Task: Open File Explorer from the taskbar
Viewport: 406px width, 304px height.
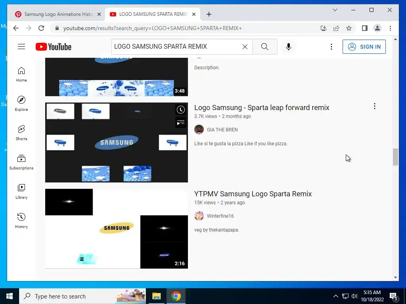Action: (156, 296)
